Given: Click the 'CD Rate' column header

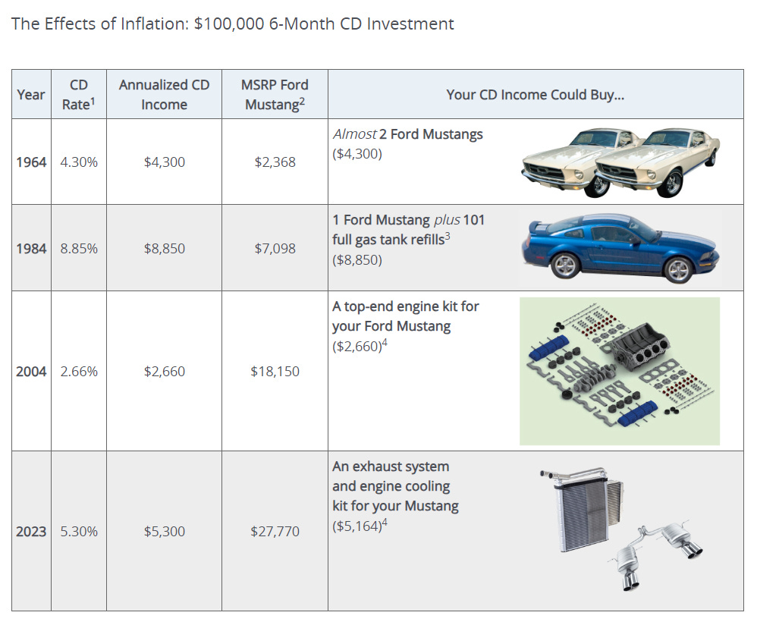Looking at the screenshot, I should (79, 95).
